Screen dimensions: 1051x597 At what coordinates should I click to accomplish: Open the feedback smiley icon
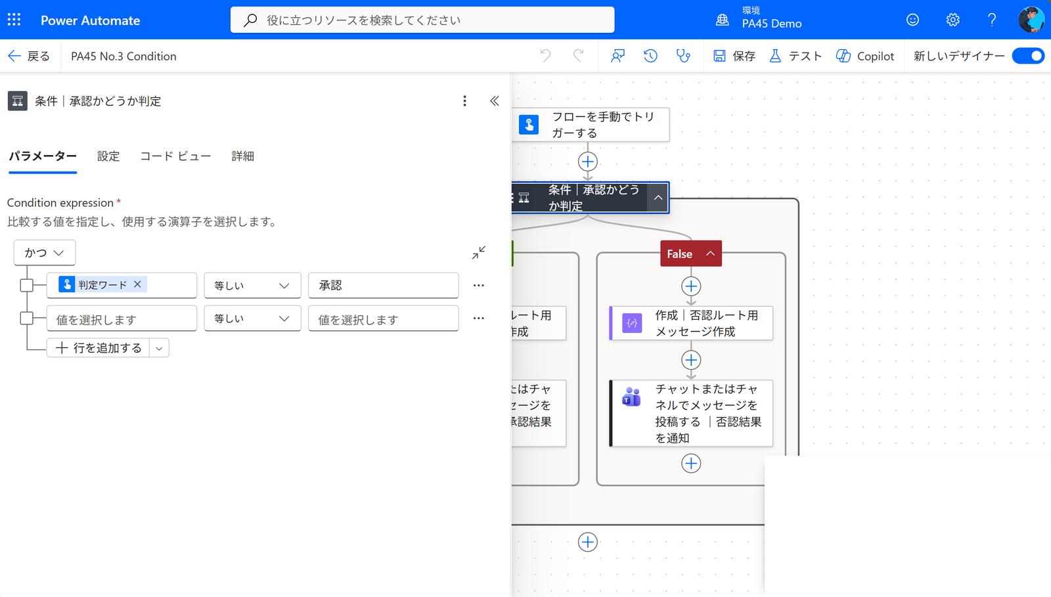(912, 20)
